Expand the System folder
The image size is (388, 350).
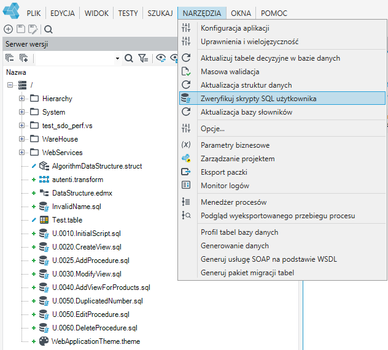[21, 112]
